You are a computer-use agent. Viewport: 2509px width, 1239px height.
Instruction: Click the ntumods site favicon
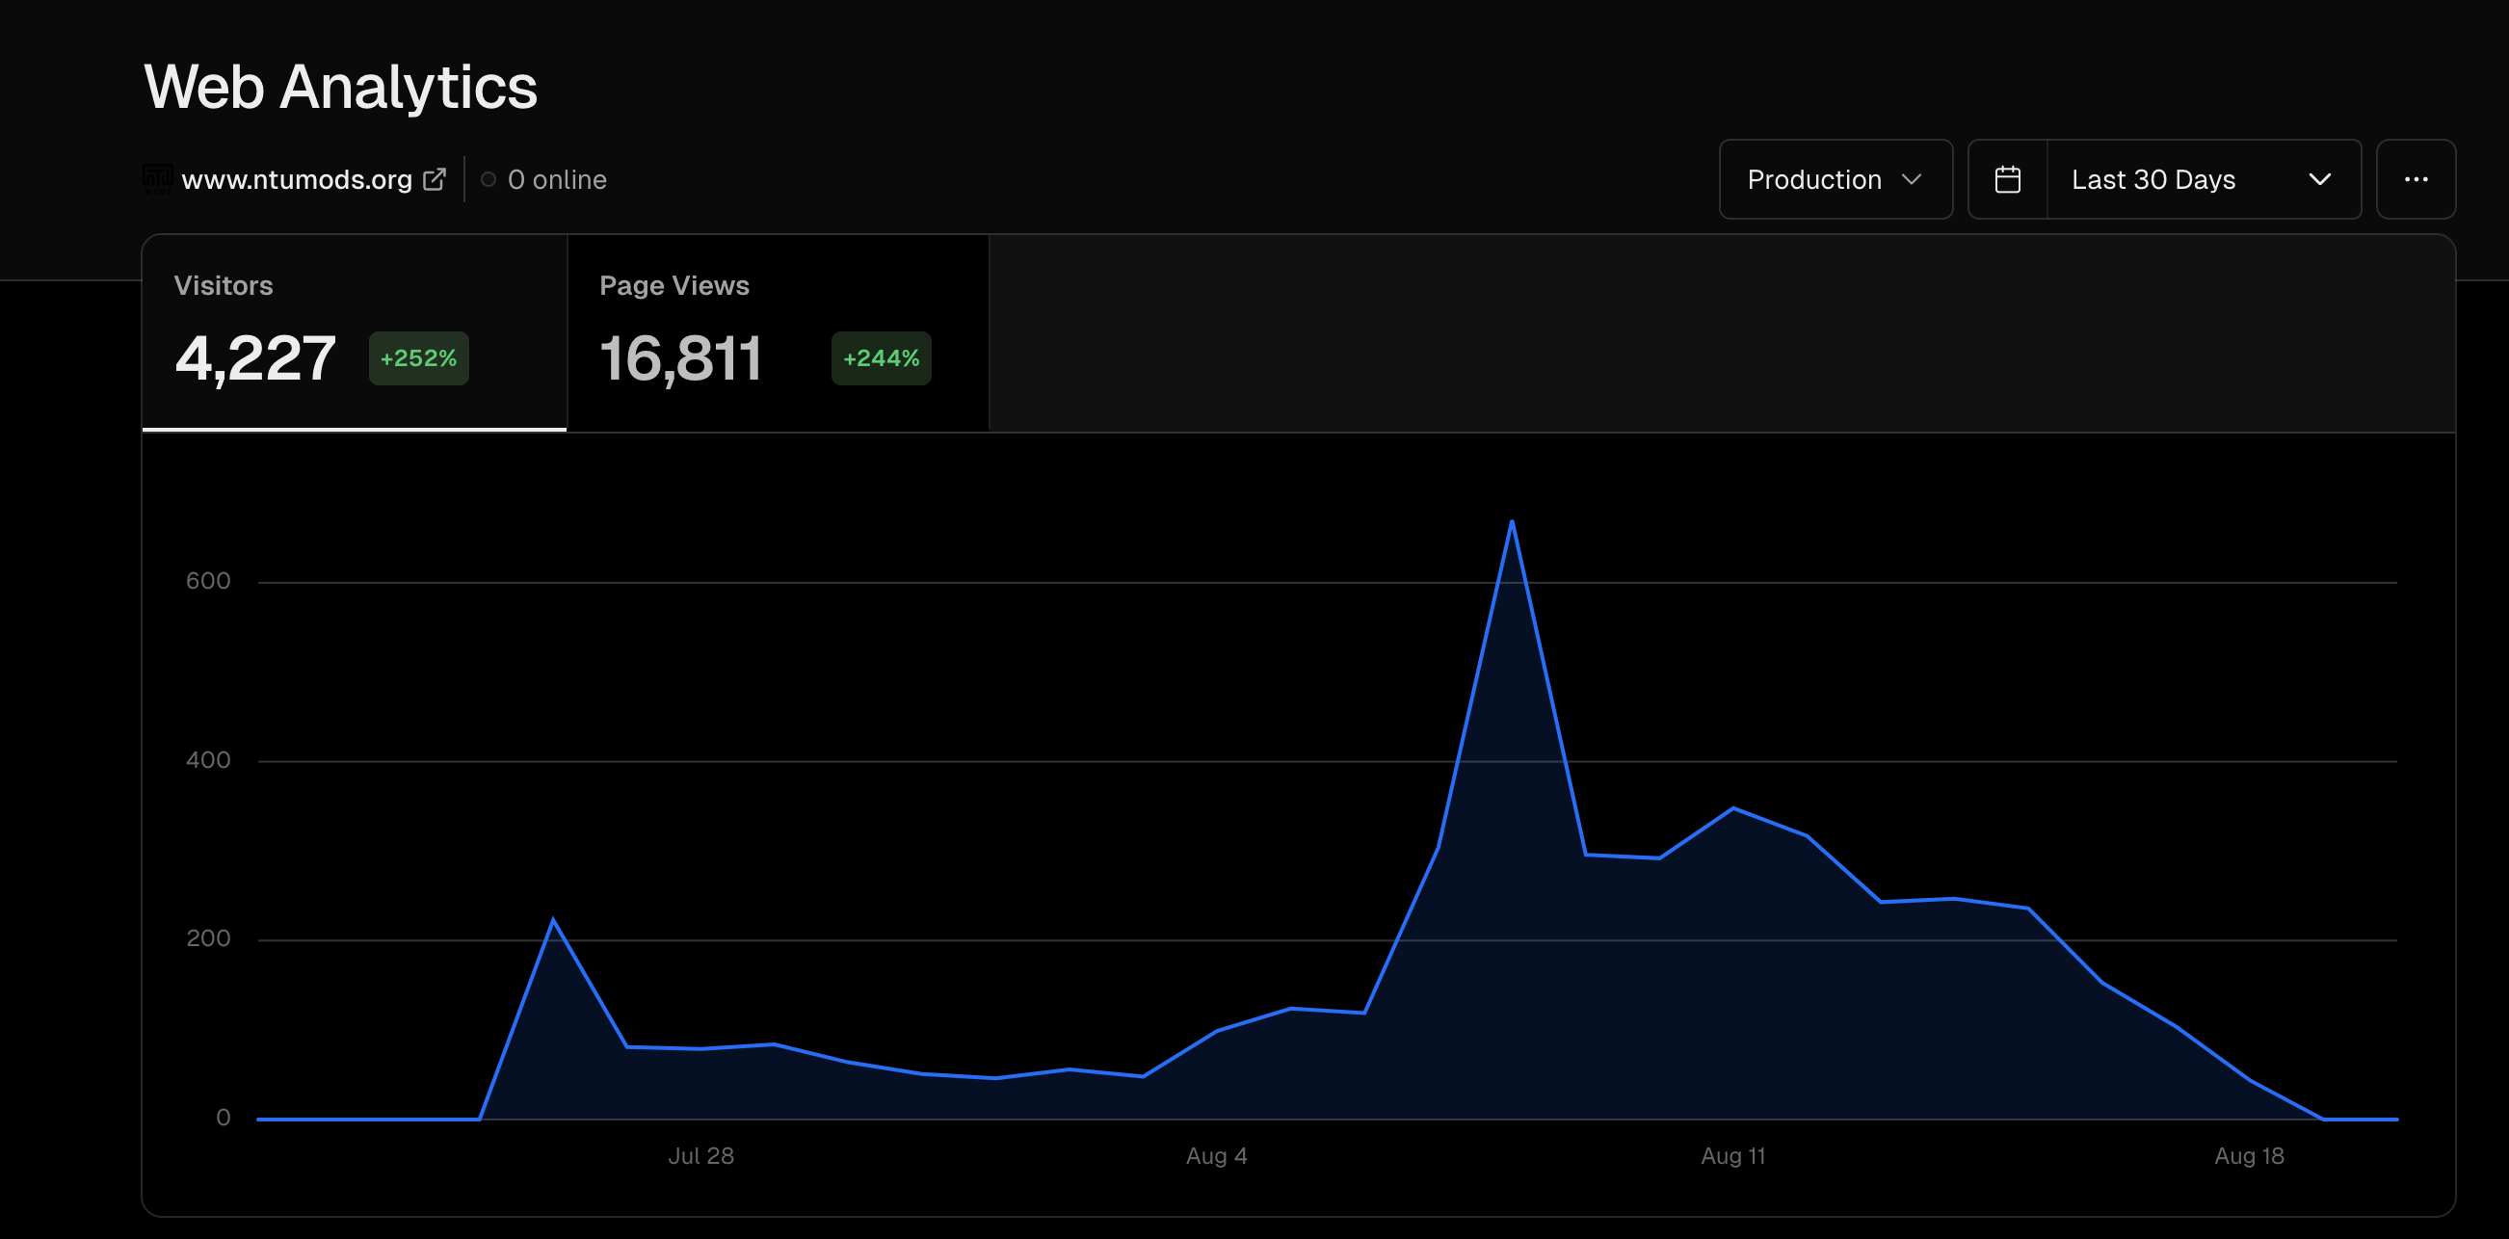[x=157, y=179]
